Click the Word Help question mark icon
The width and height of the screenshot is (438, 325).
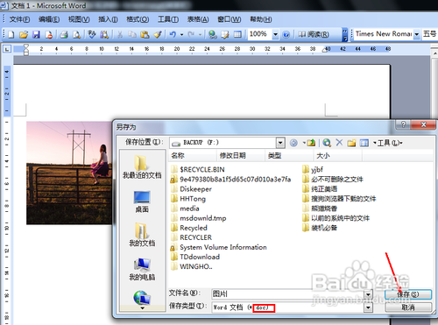286,35
